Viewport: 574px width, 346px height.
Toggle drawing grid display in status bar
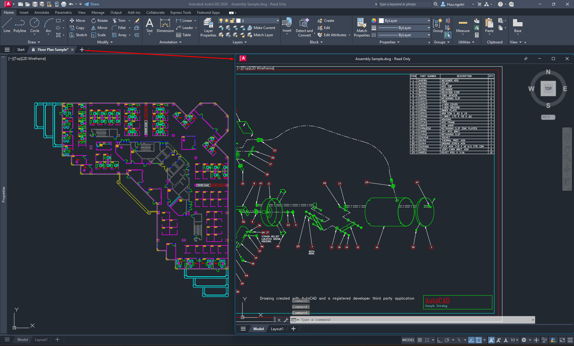(420, 340)
